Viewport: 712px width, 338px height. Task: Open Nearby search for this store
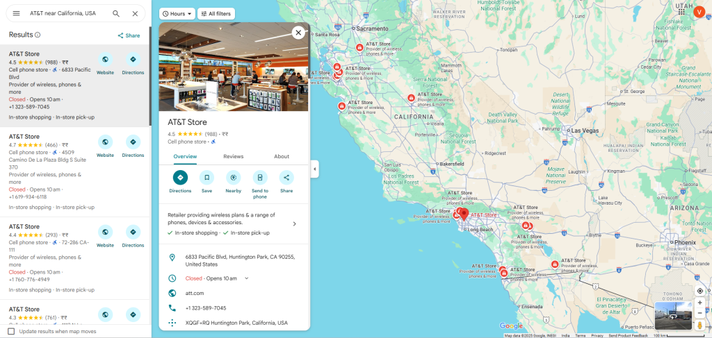234,178
